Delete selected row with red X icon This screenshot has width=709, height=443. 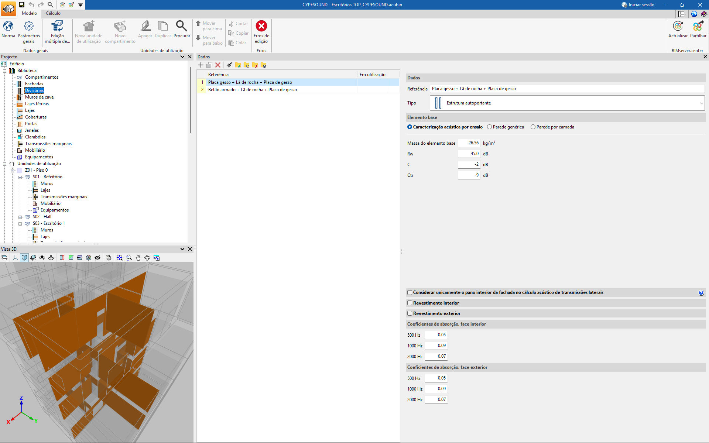pos(218,65)
